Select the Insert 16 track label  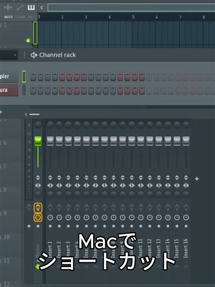click(185, 248)
